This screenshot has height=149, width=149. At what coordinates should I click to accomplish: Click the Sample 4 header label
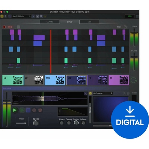pyautogui.click(x=7, y=88)
